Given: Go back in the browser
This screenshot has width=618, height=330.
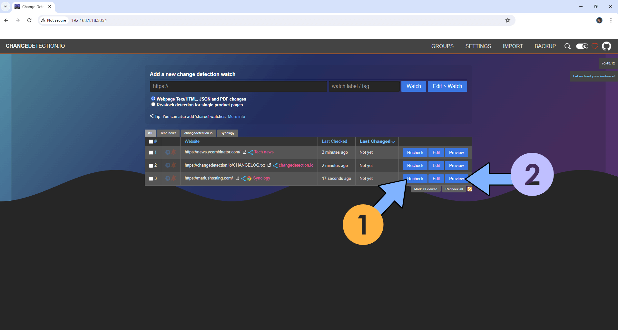Looking at the screenshot, I should tap(6, 20).
